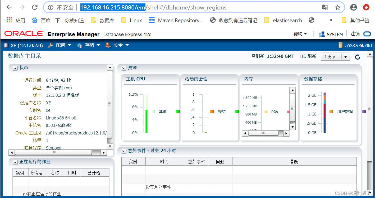Click the 用户数据 legend swatch
This screenshot has height=198, width=375.
click(331, 112)
